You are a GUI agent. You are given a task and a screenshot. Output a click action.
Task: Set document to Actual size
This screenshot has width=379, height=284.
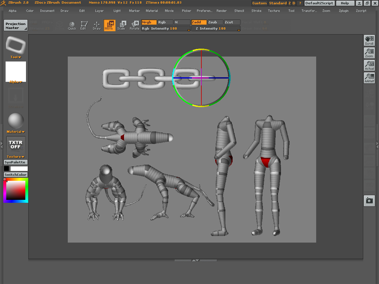click(x=369, y=65)
